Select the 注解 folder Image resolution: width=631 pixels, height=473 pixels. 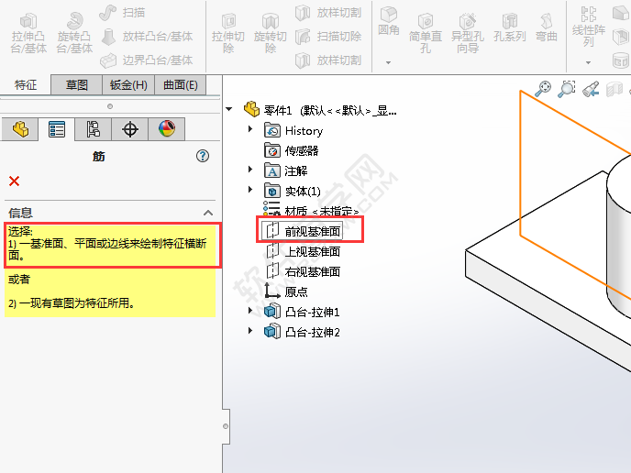[x=286, y=170]
